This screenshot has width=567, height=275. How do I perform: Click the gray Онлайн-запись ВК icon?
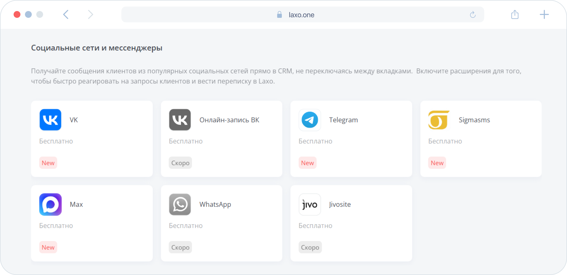180,120
